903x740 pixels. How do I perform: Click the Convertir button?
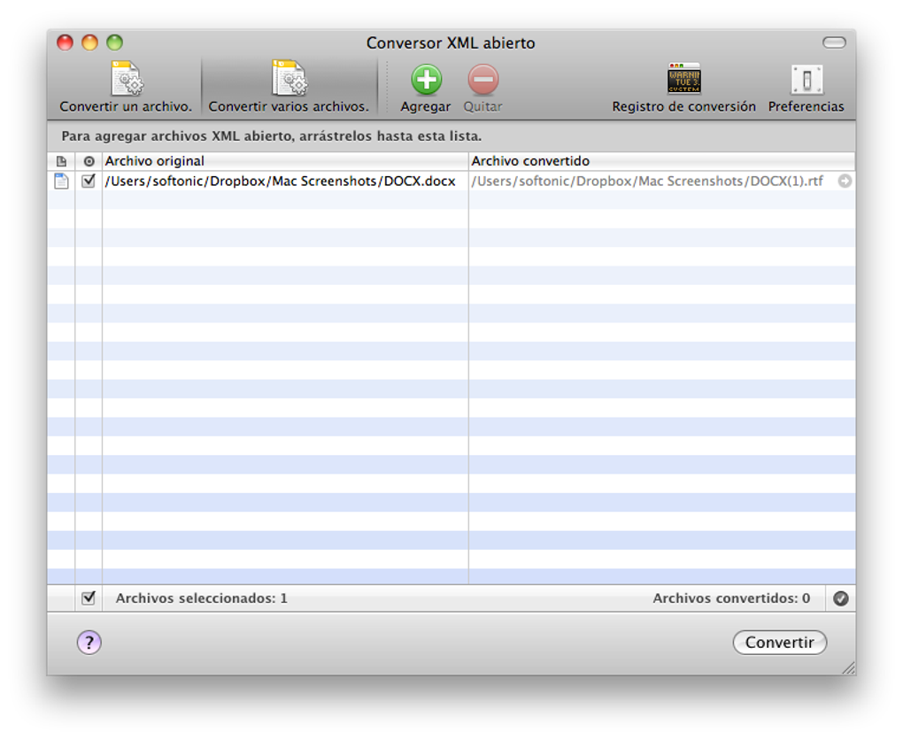tap(780, 642)
